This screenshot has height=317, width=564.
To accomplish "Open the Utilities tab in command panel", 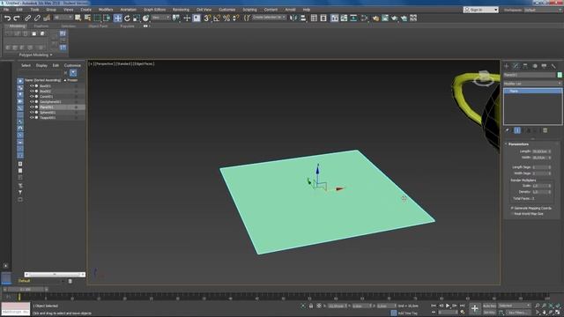I will point(553,66).
